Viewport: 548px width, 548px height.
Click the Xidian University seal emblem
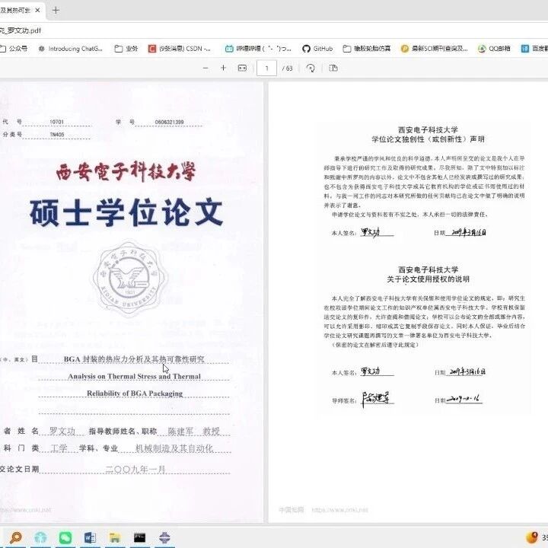[x=129, y=278]
